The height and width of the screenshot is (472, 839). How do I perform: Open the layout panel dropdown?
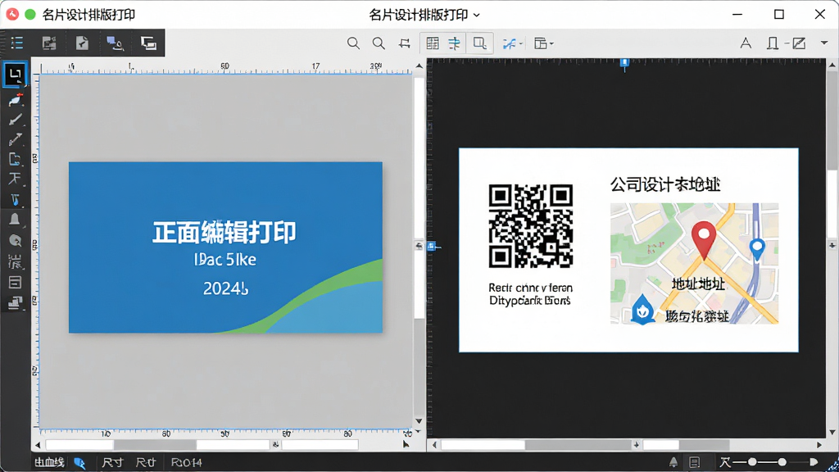pos(543,43)
